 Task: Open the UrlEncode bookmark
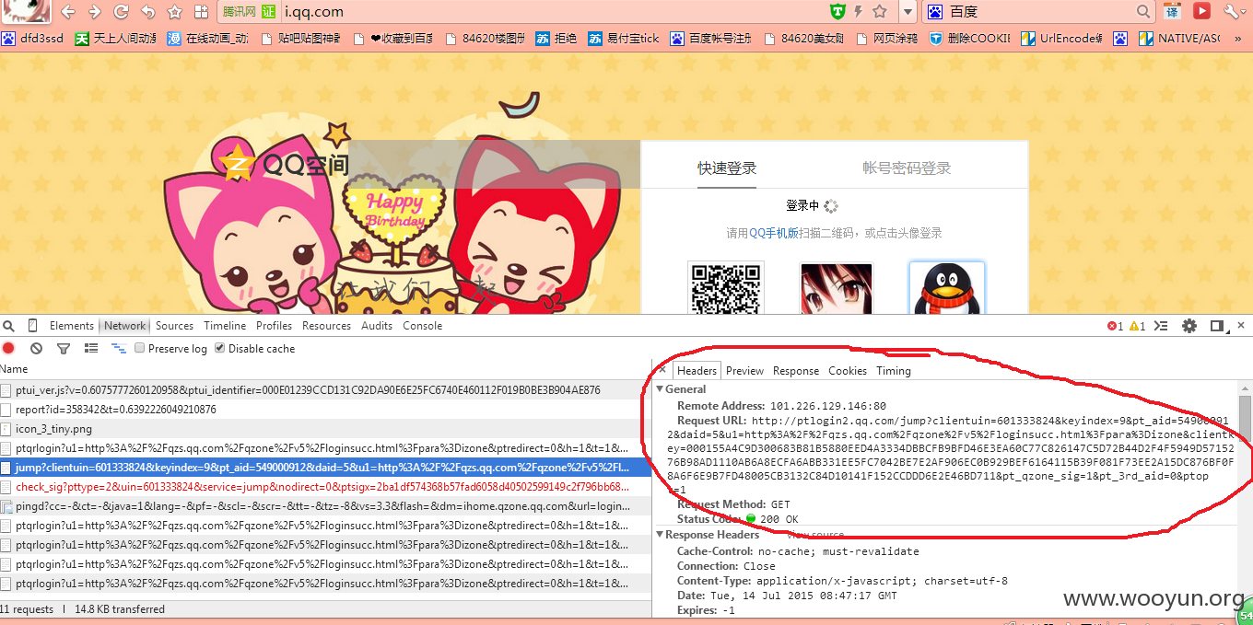(x=1061, y=39)
